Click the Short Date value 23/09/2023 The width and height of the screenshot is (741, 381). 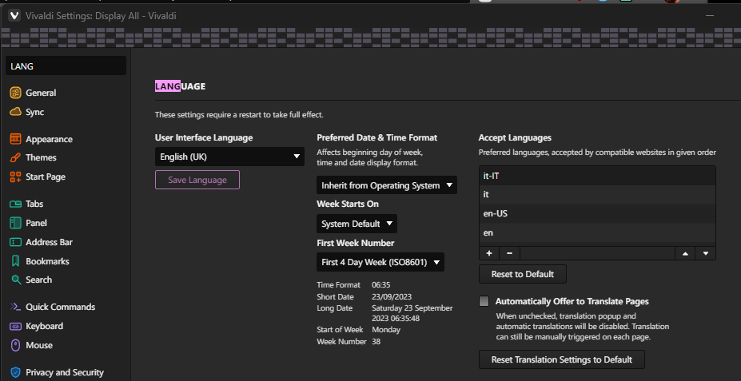[x=392, y=297]
